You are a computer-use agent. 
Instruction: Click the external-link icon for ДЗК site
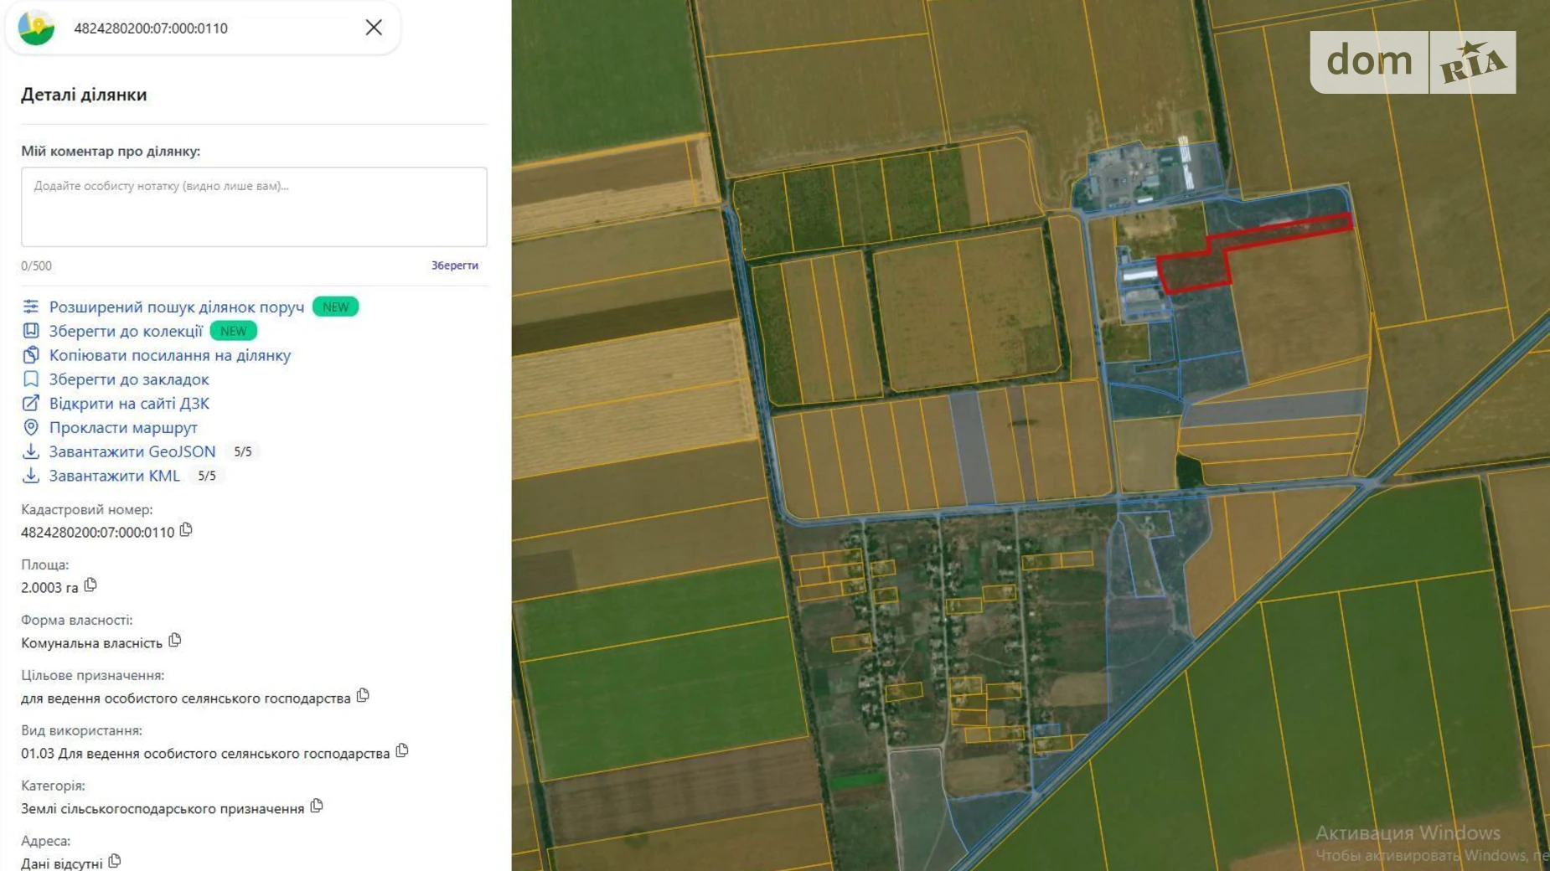[31, 404]
